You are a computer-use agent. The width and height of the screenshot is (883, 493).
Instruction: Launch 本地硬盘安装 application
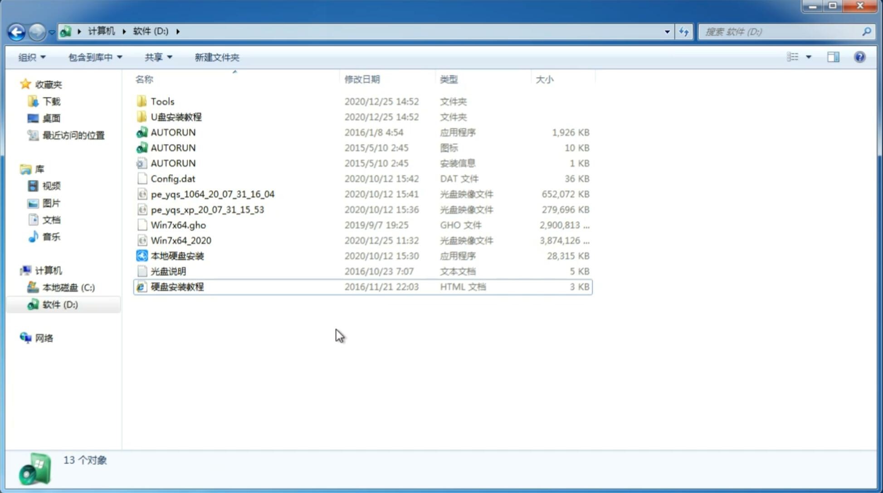[177, 256]
